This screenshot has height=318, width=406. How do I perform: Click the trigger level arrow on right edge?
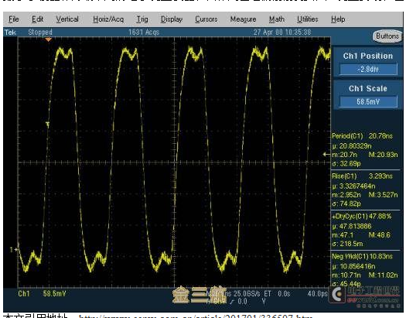tap(326, 154)
